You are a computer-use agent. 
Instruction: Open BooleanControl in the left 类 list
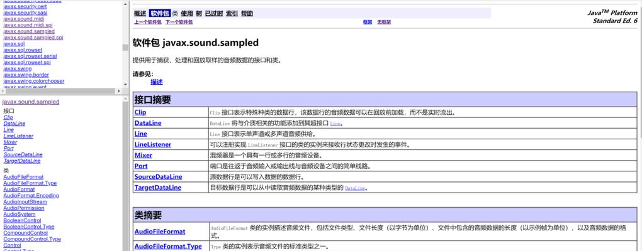coord(22,220)
